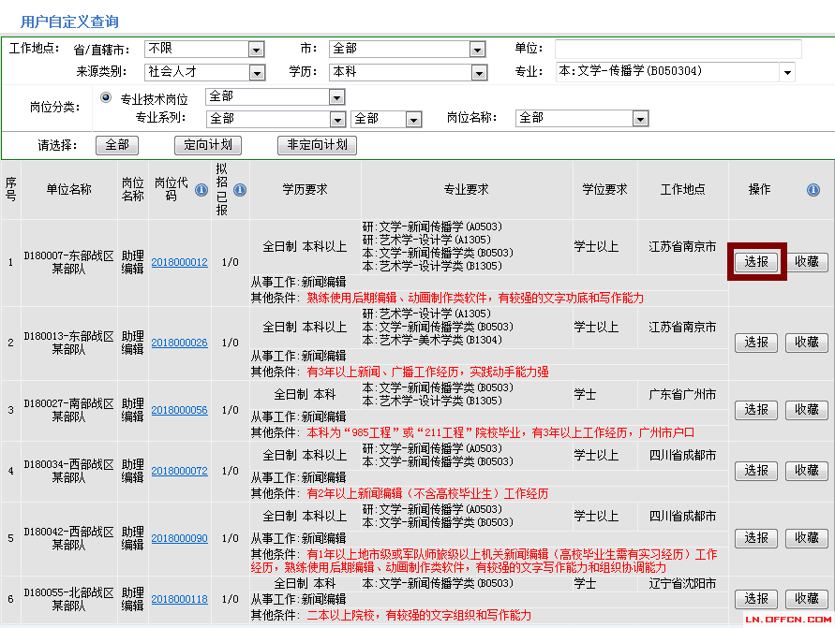Open the first 专业系列 dropdown
Viewport: 835px width, 628px height.
pyautogui.click(x=276, y=119)
